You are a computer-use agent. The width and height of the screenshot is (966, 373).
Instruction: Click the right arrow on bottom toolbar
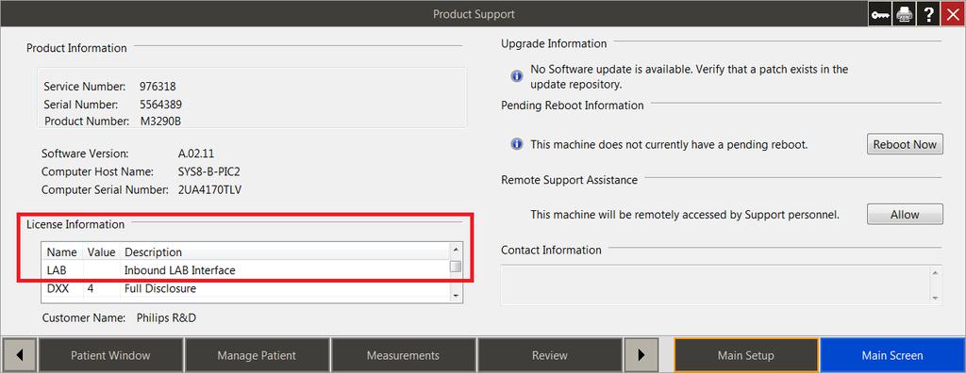pos(641,355)
